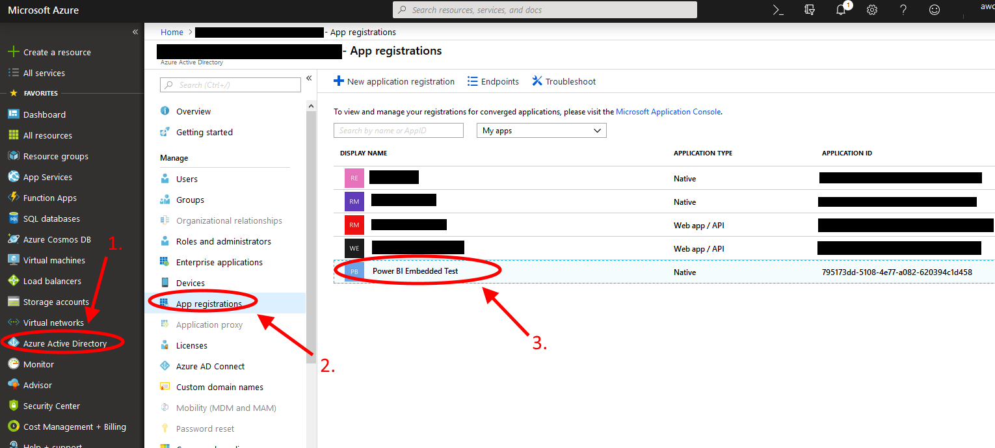
Task: Click the Virtual networks icon
Action: (13, 323)
